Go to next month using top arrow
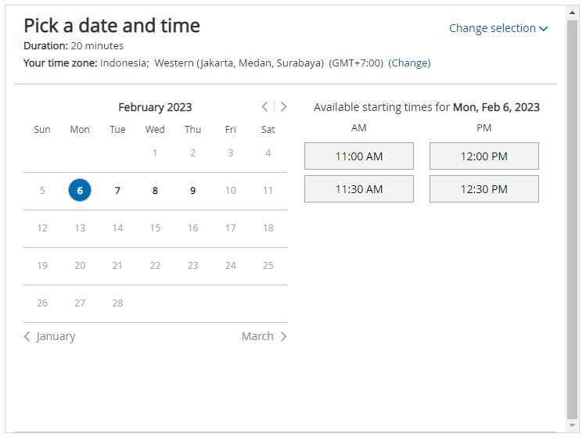 pos(283,107)
